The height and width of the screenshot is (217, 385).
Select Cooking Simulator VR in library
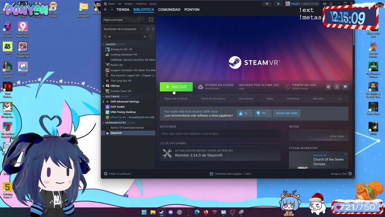point(128,55)
